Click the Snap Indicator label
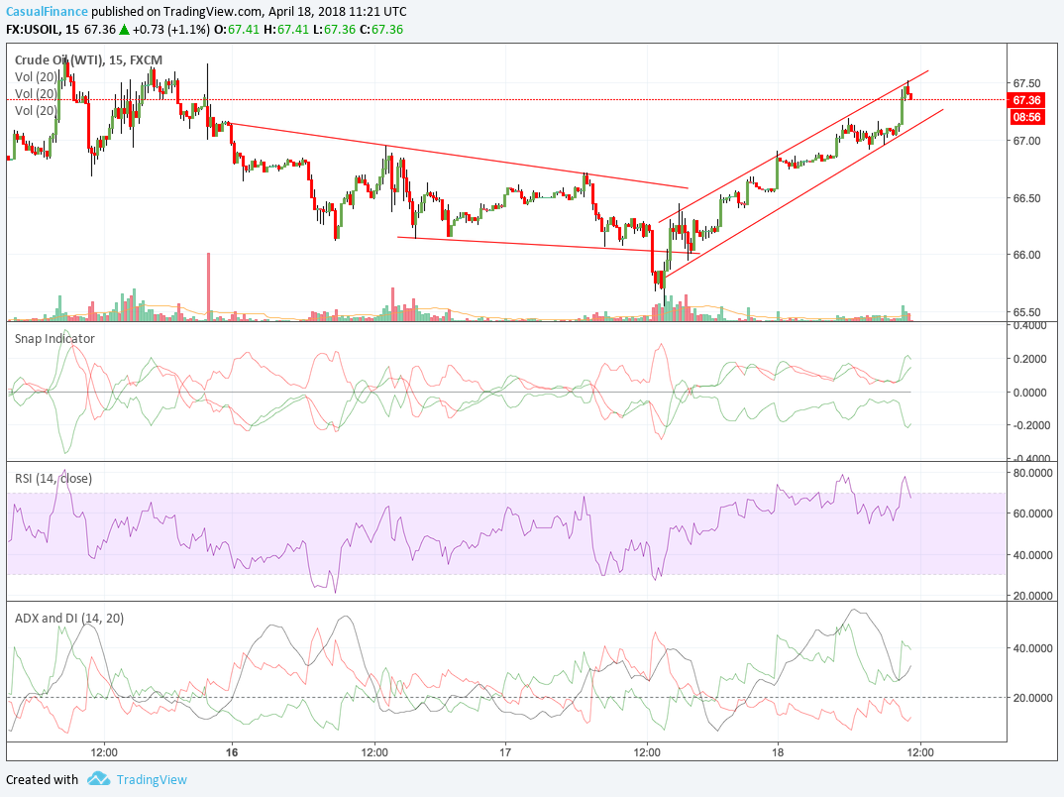The image size is (1064, 797). click(x=54, y=338)
